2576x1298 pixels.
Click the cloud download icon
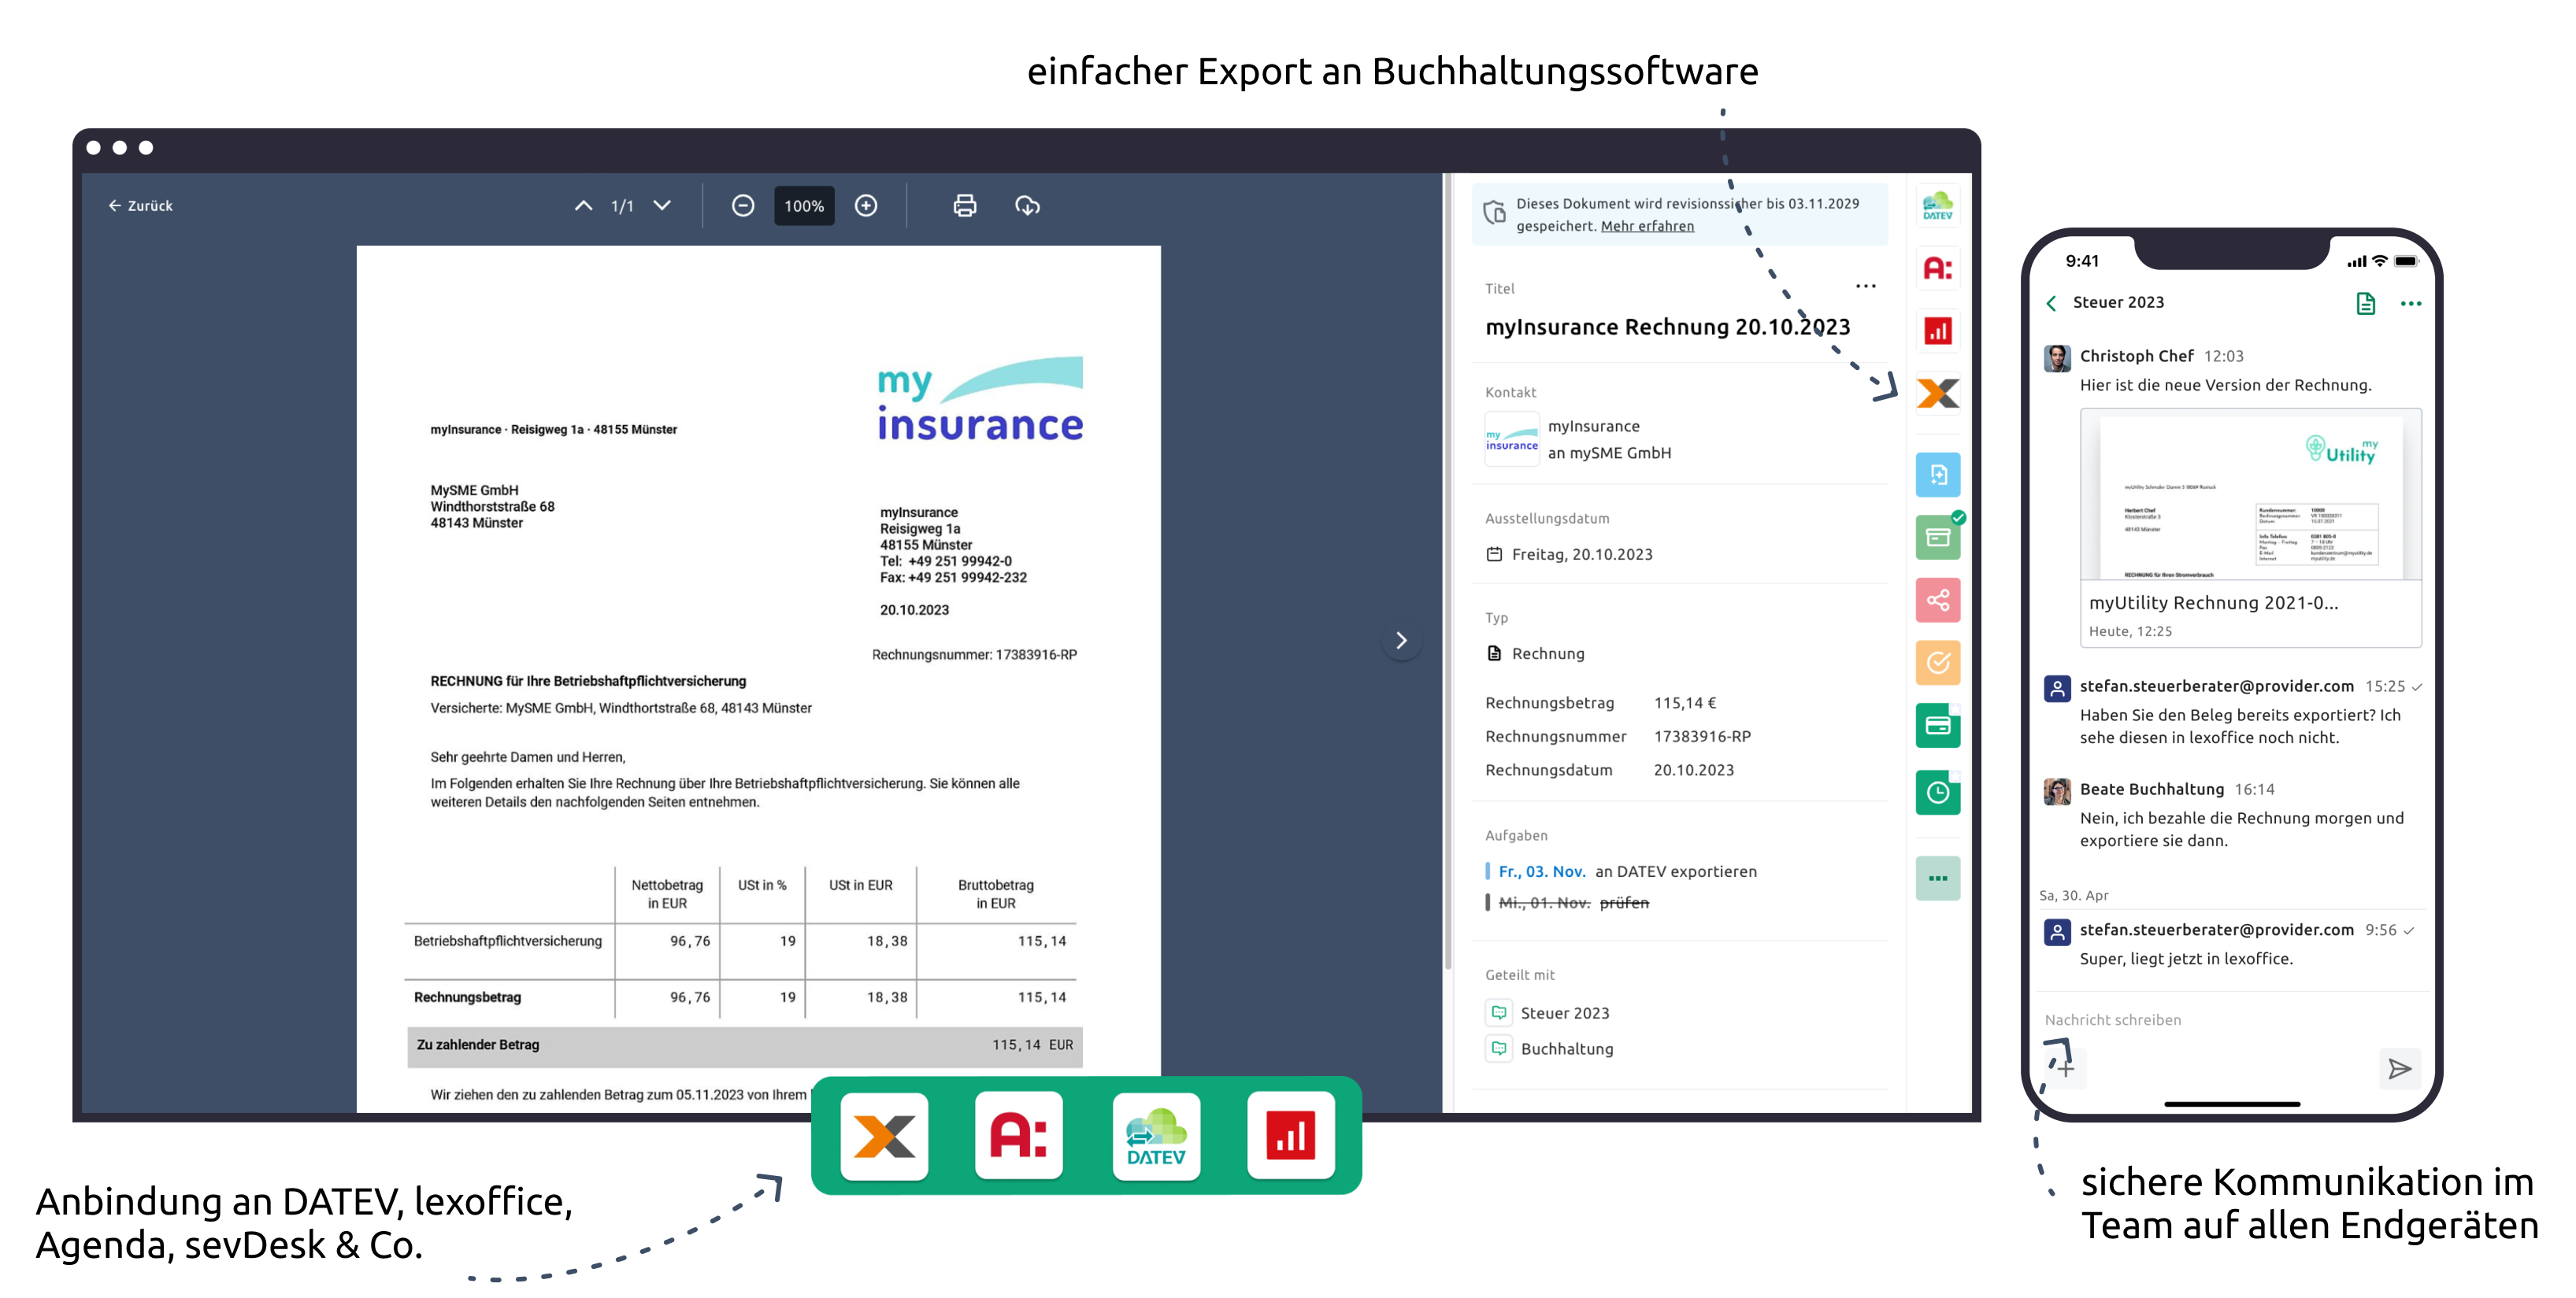coord(1027,206)
